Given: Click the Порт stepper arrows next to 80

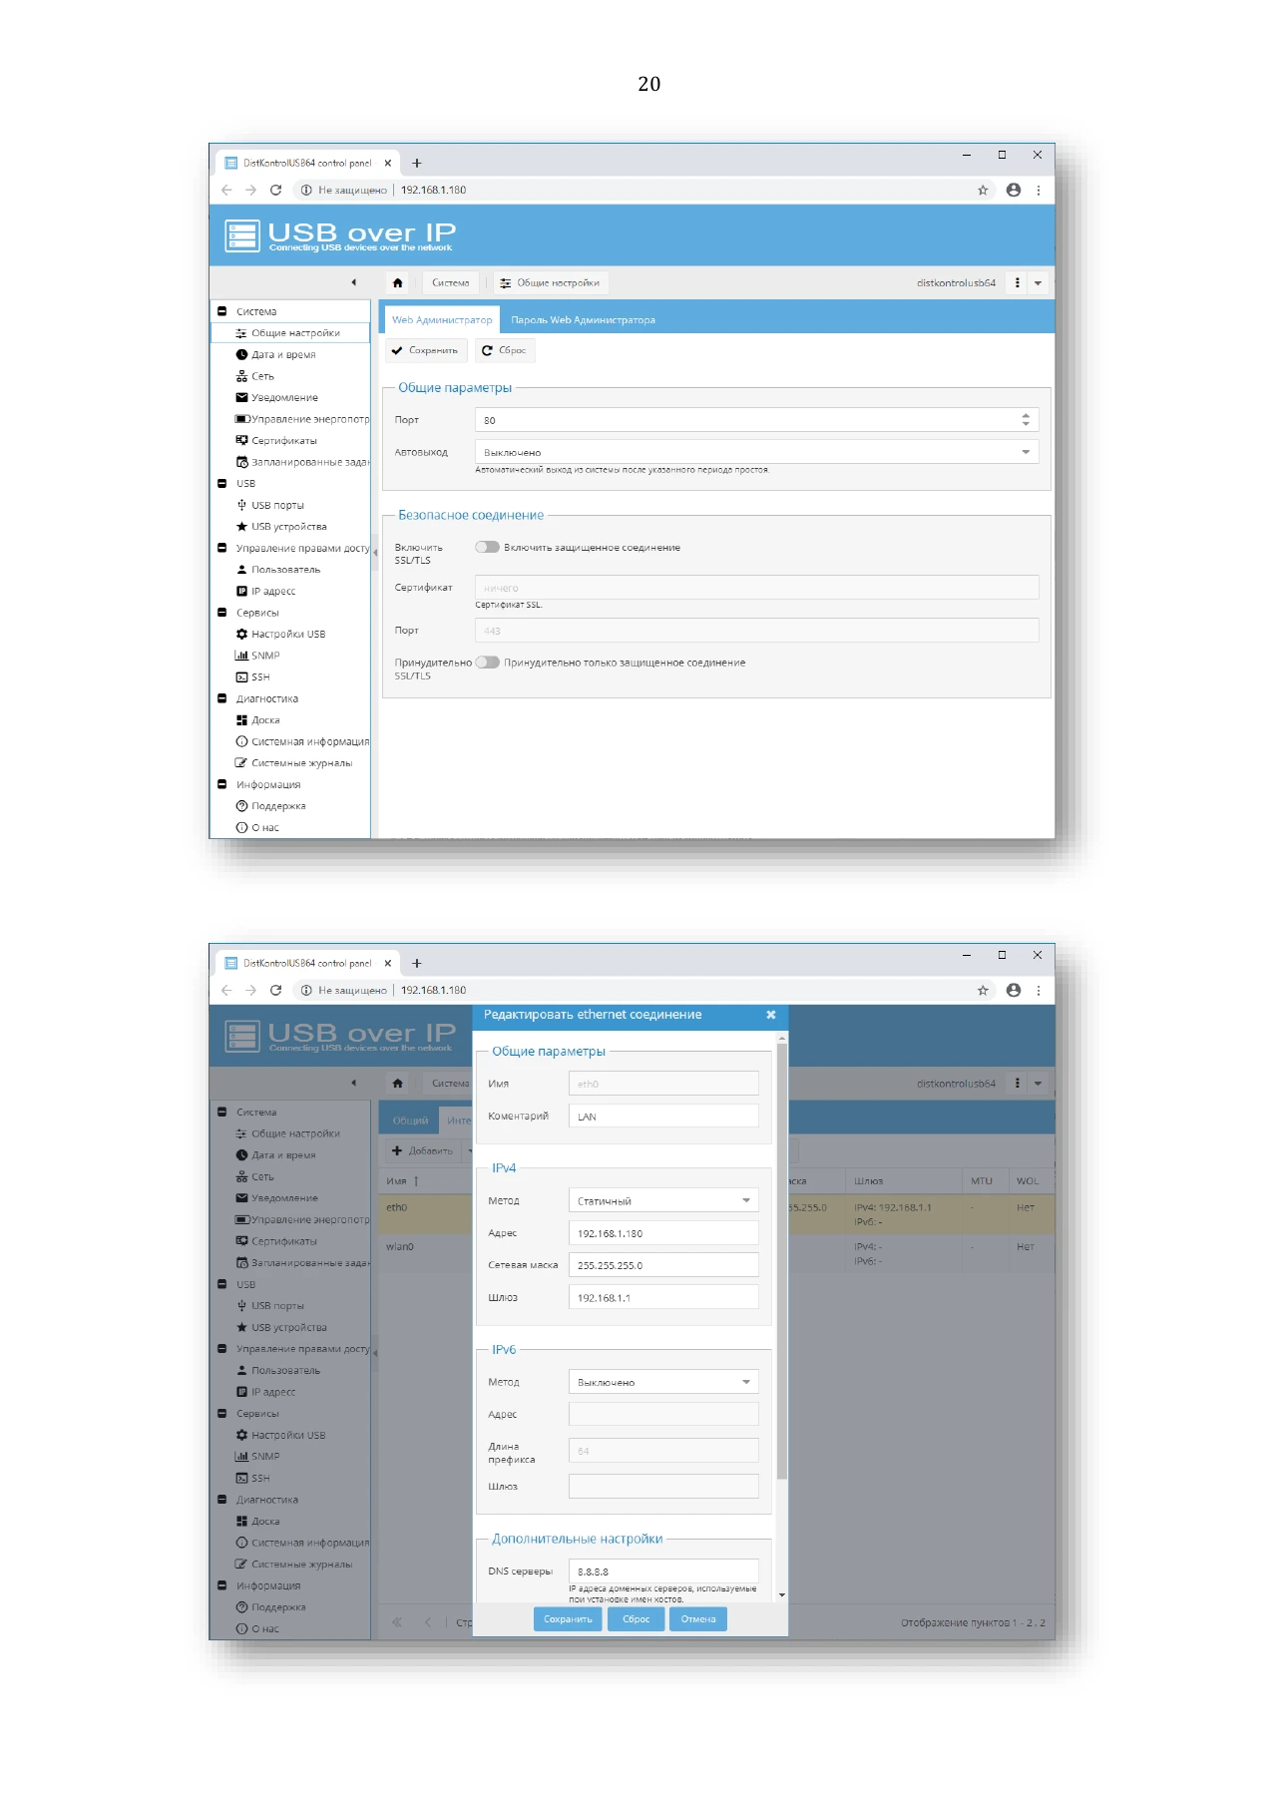Looking at the screenshot, I should (x=1026, y=420).
